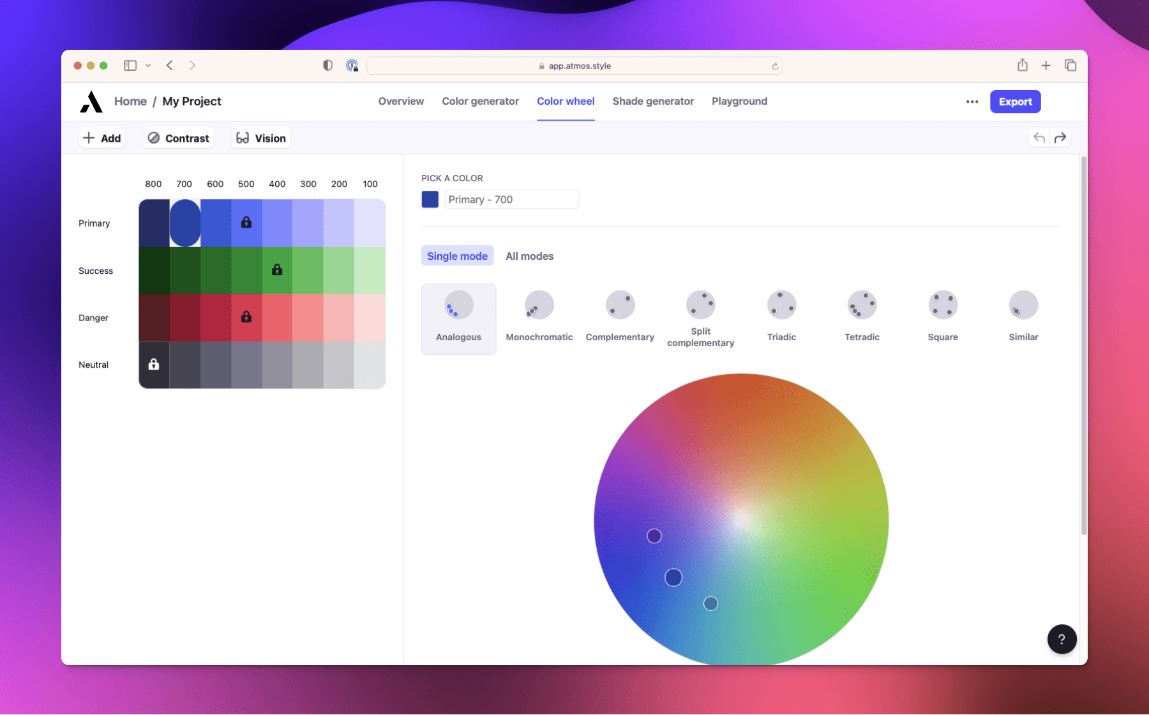Unlock the Neutral 800 shade
This screenshot has height=715, width=1149.
coord(153,365)
